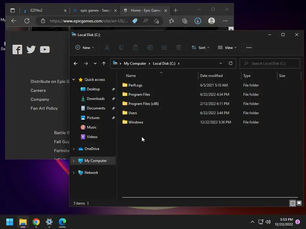Open the Windows Start button
Screen dimensions: 306x229
(10, 222)
